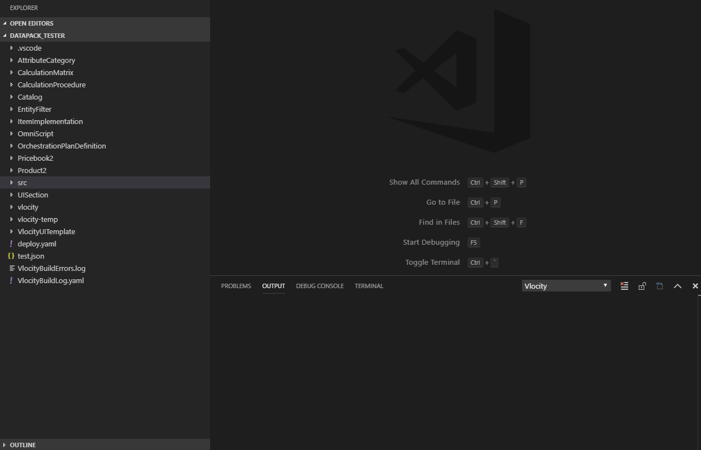
Task: Click the Find in Files label
Action: point(439,222)
